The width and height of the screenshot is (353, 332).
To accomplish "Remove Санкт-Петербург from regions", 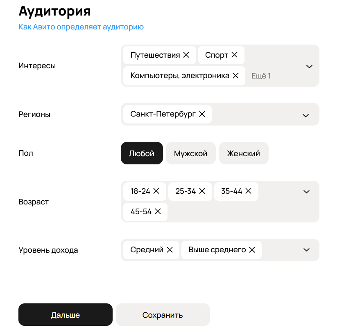I will (201, 114).
